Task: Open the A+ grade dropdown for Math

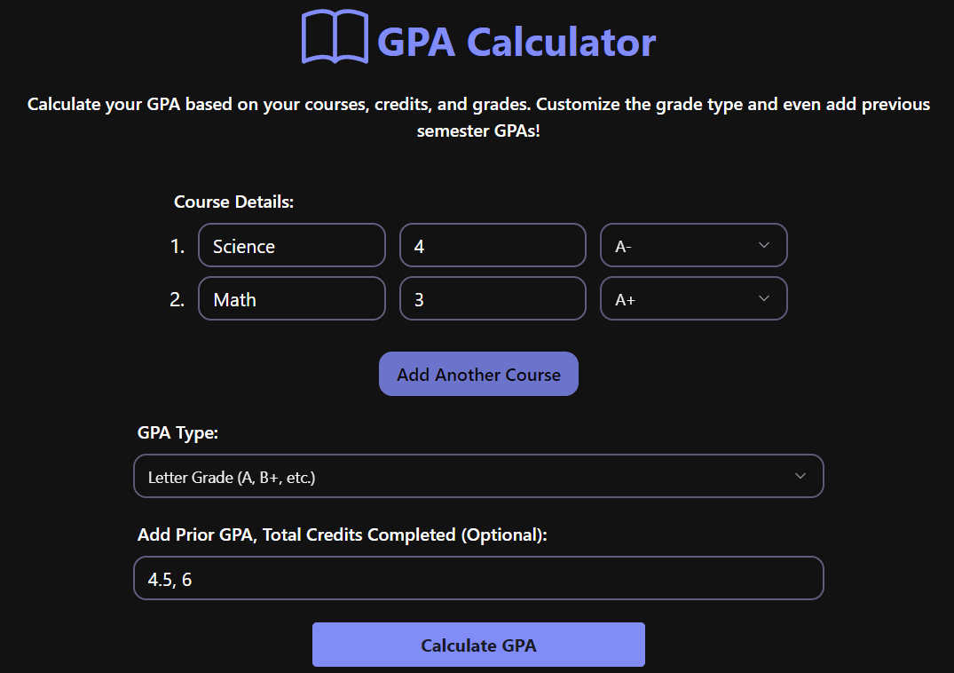Action: tap(693, 298)
